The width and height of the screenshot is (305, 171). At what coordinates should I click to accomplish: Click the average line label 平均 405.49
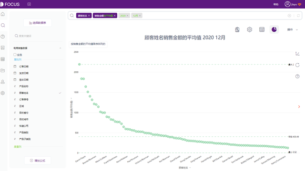coord(294,137)
